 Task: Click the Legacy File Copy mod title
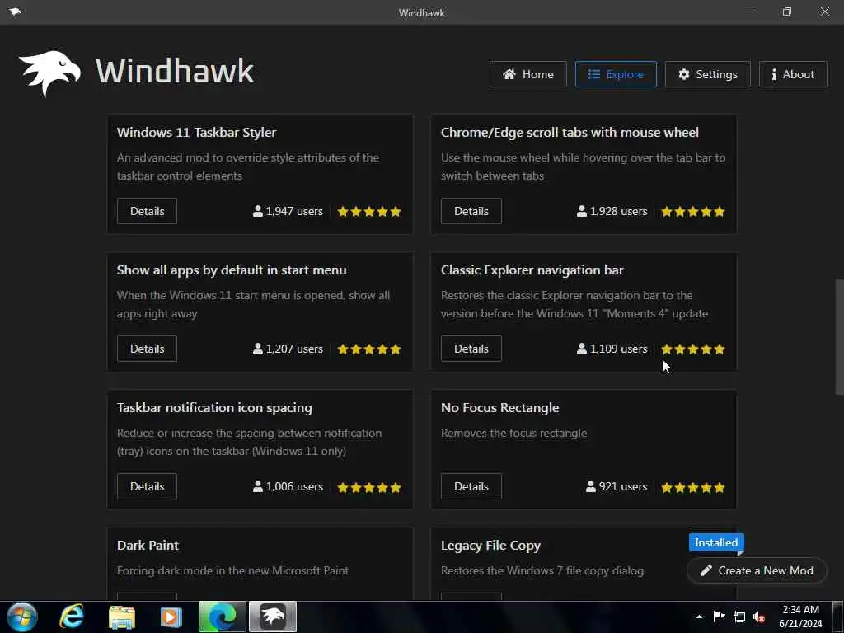coord(490,546)
